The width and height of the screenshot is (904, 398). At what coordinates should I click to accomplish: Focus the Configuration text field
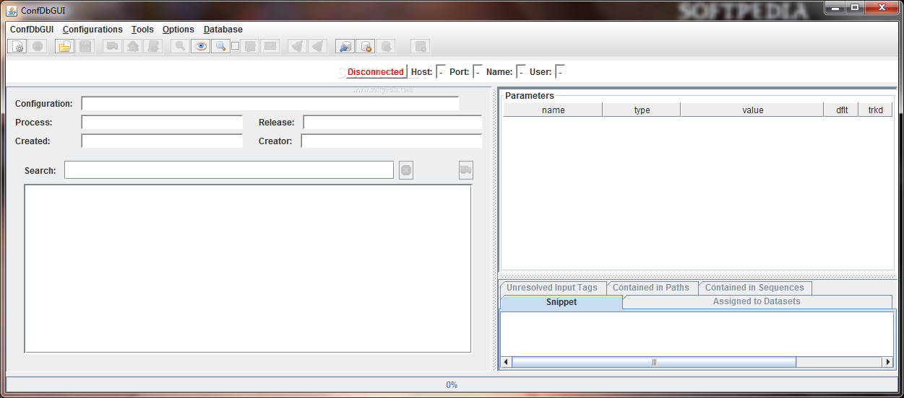[270, 104]
